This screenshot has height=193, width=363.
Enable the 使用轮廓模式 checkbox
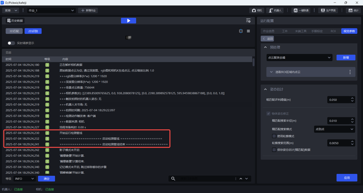pyautogui.click(x=274, y=136)
